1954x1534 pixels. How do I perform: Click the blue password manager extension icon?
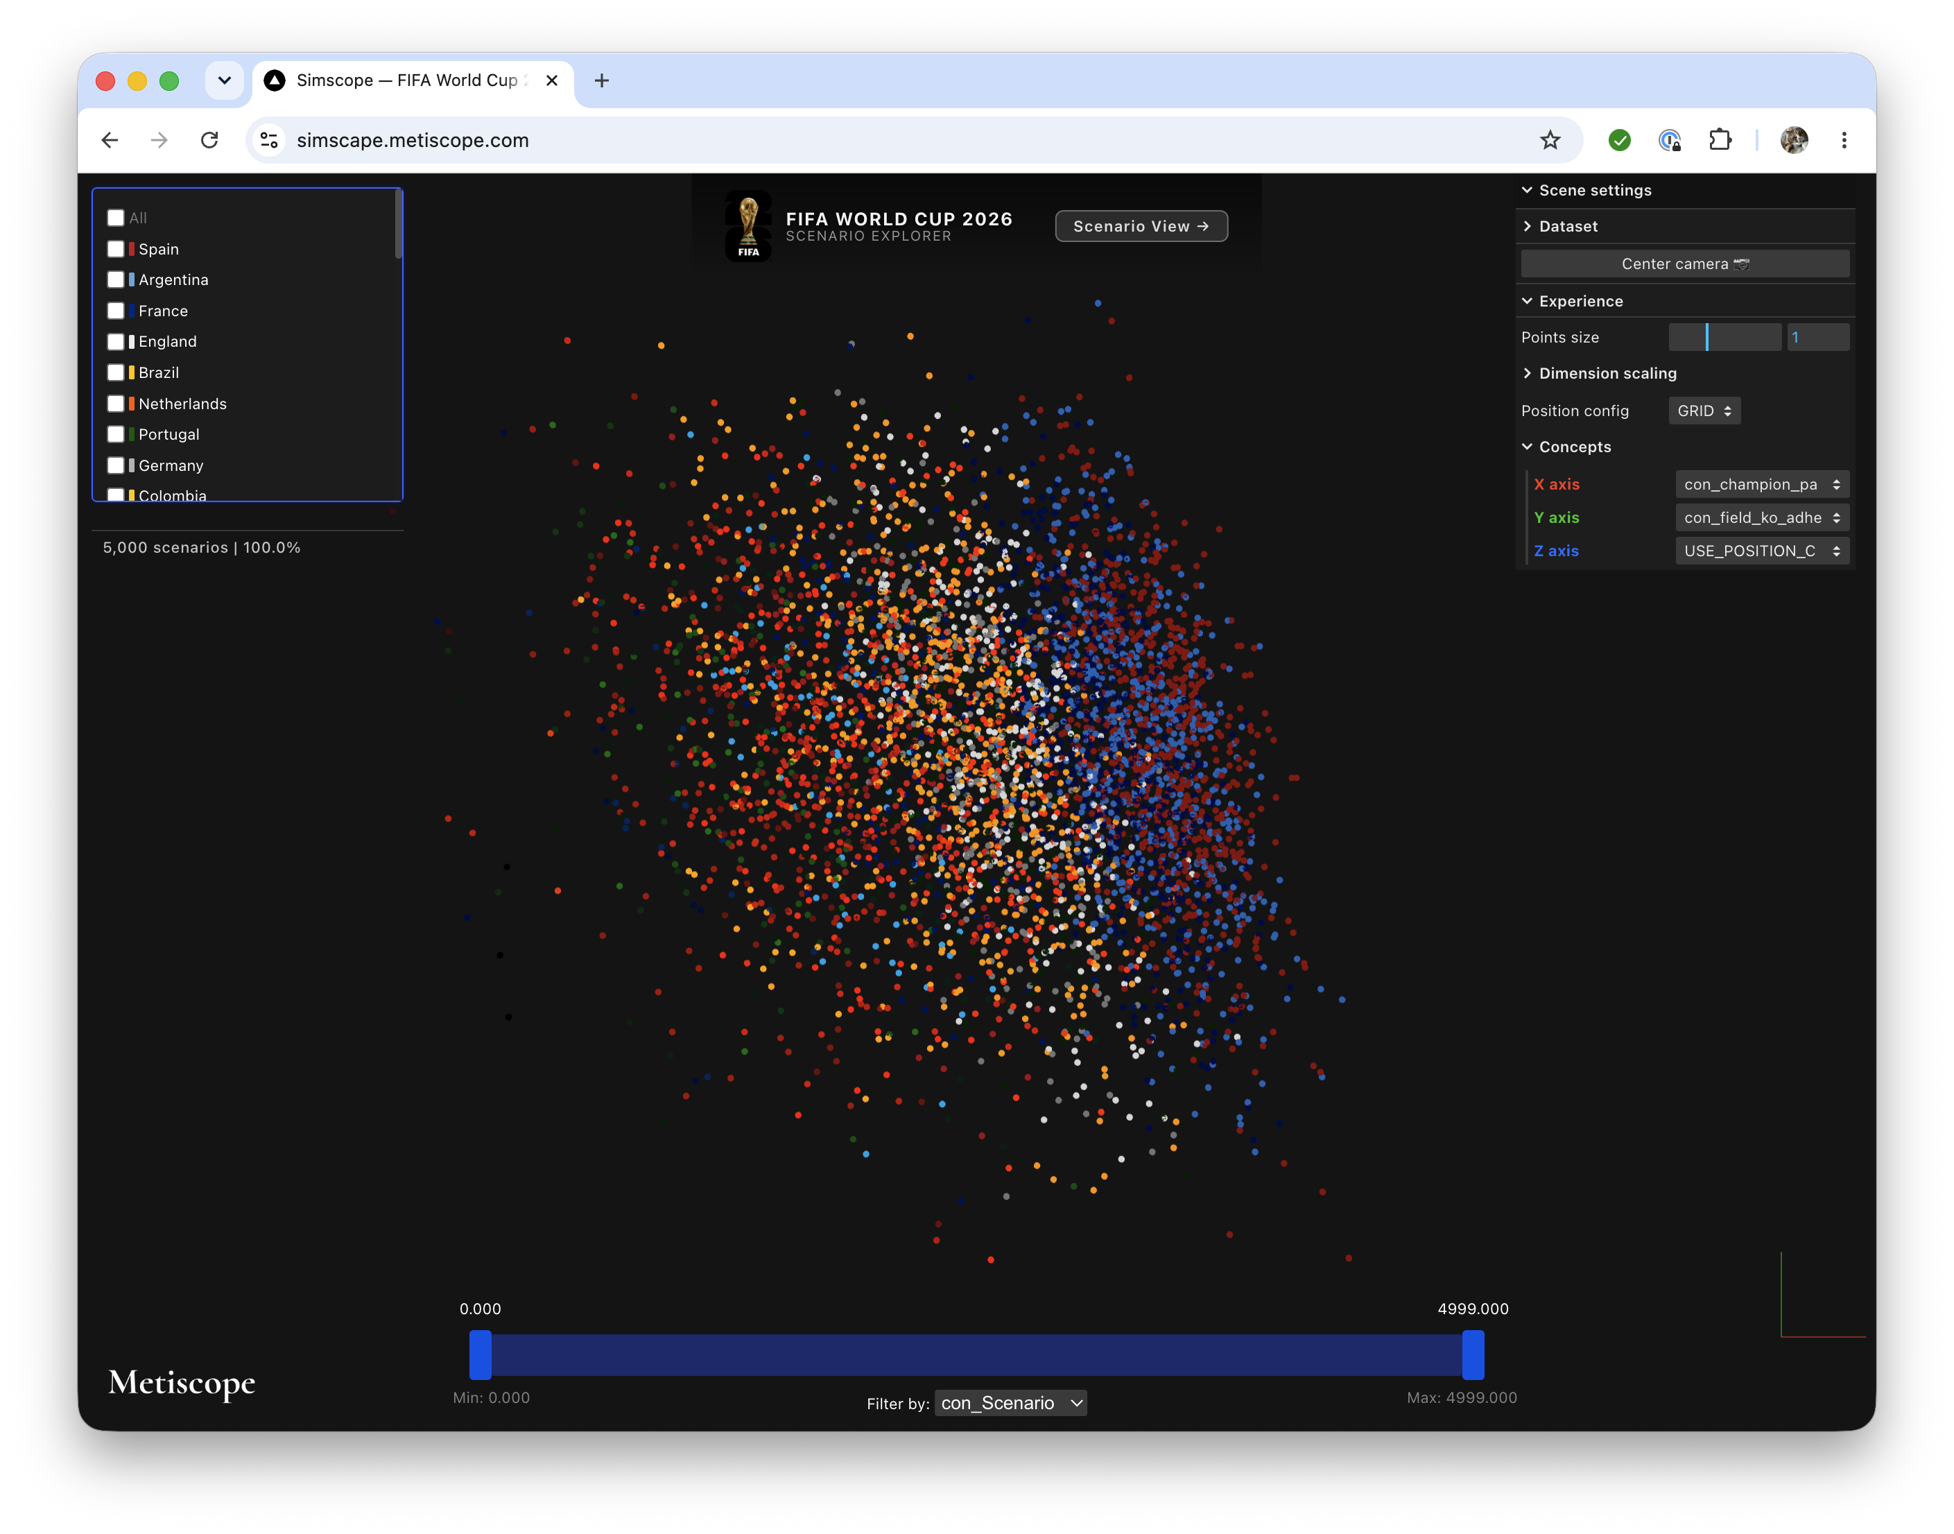(1669, 140)
